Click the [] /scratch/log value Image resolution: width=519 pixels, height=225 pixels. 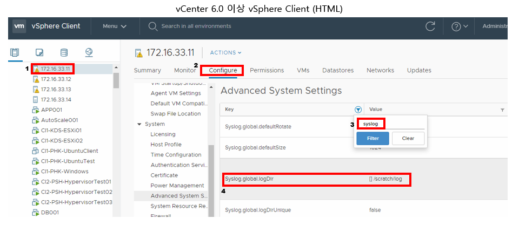[x=385, y=179]
